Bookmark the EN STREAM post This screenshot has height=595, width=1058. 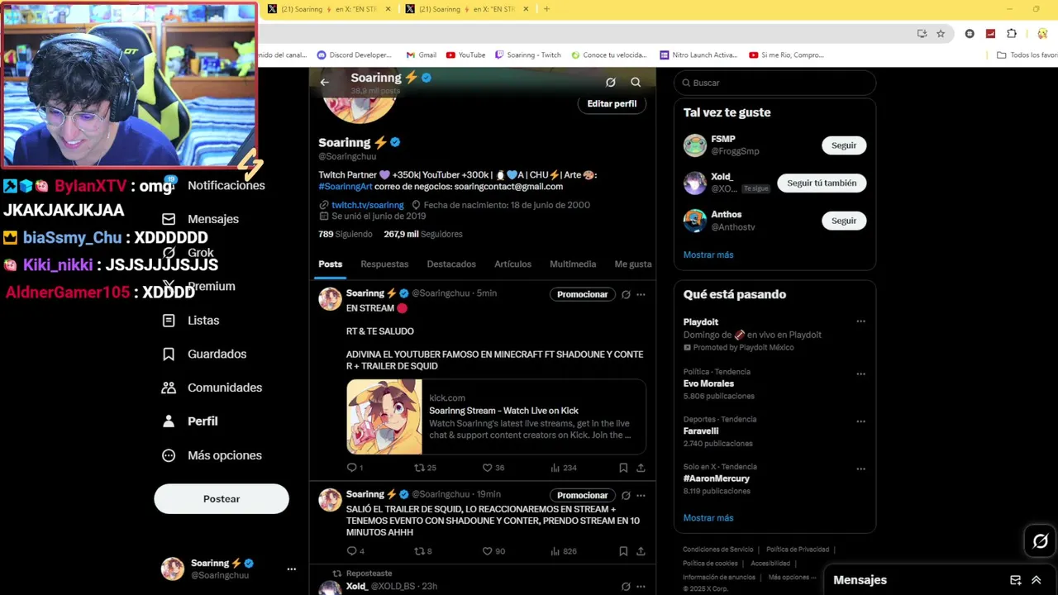click(623, 468)
